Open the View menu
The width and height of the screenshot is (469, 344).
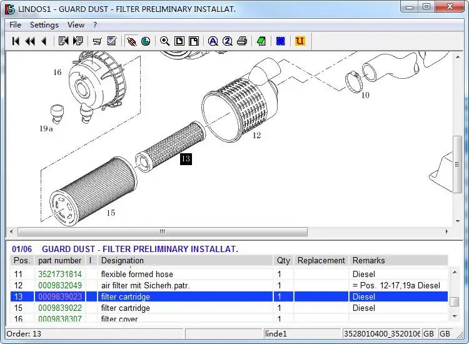click(76, 25)
